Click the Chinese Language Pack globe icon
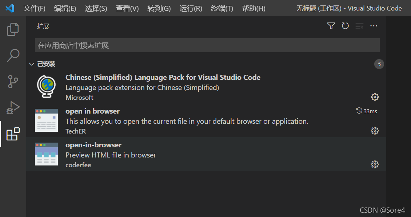Image resolution: width=411 pixels, height=217 pixels. [x=47, y=87]
